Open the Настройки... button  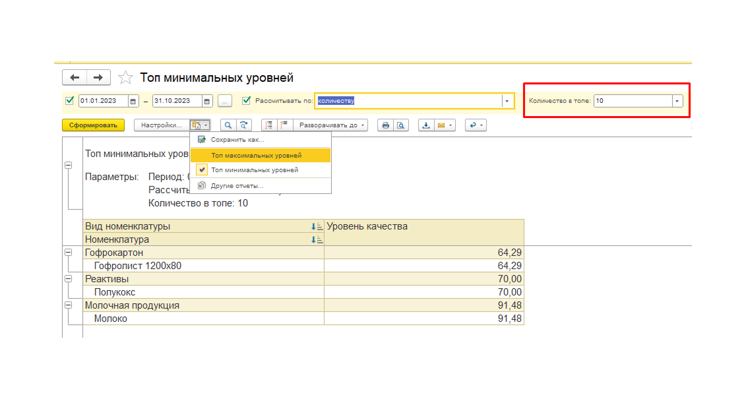point(162,125)
